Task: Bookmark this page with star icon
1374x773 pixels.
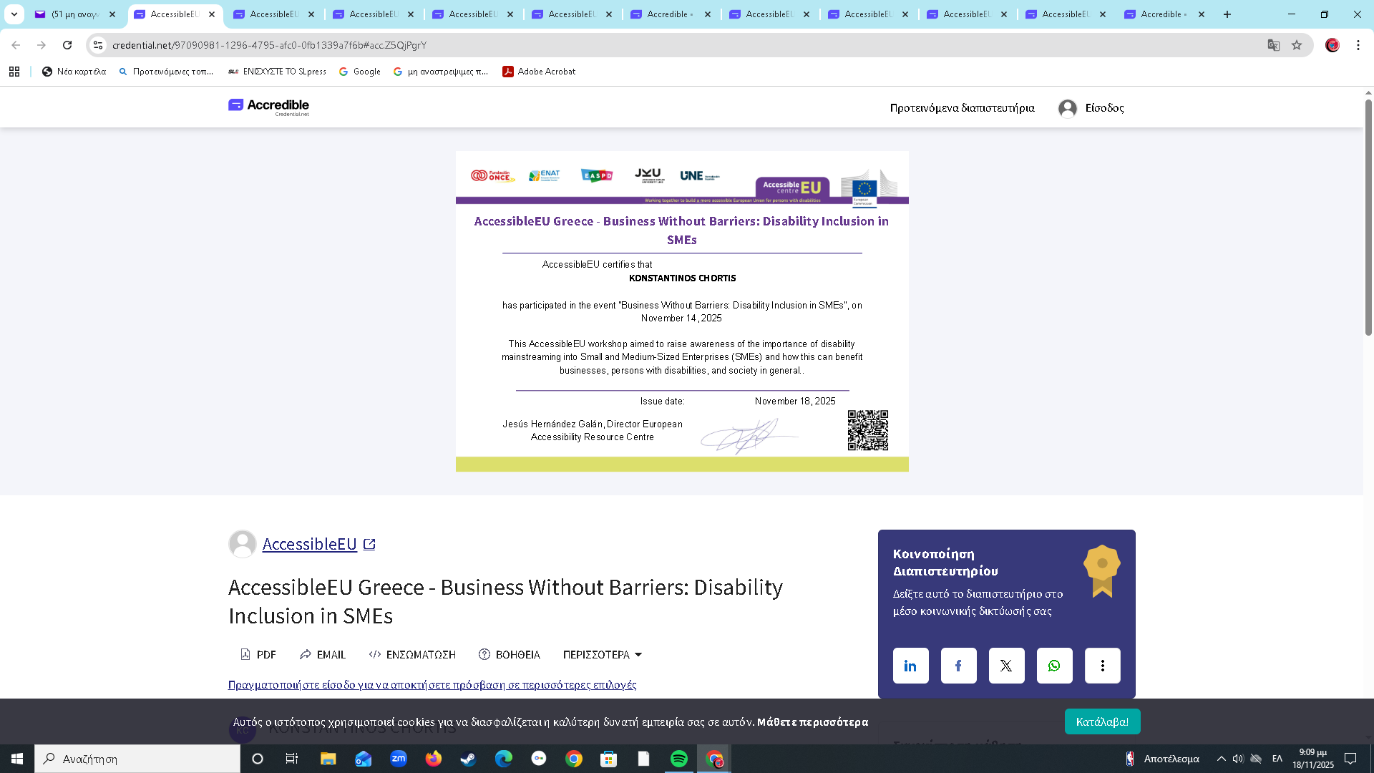Action: pos(1297,45)
